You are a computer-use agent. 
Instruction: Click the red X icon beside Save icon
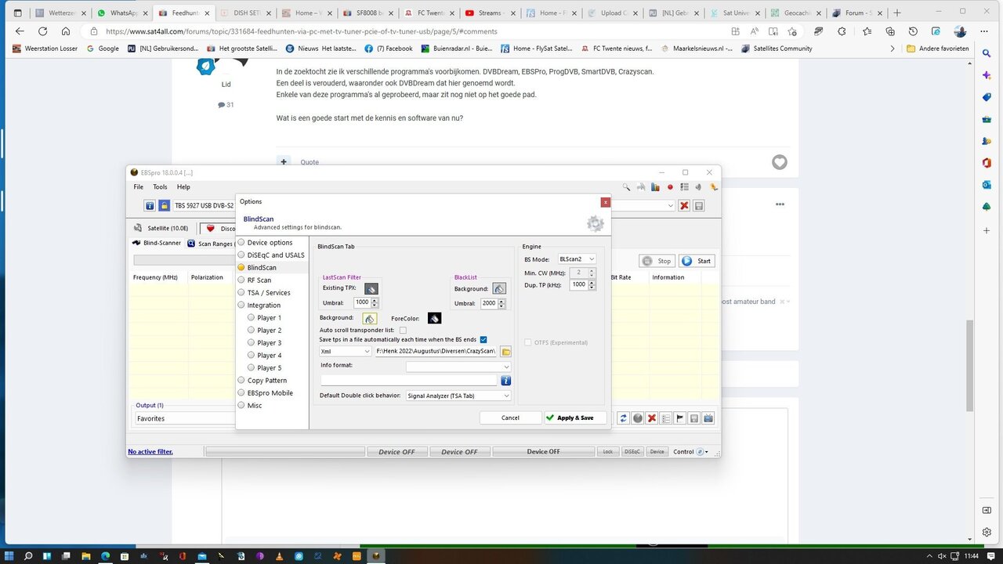coord(684,206)
